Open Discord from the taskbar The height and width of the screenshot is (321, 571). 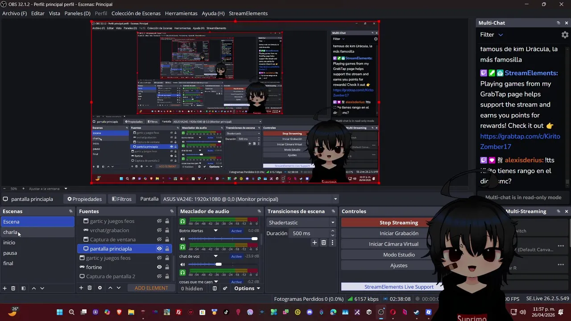pyautogui.click(x=310, y=312)
